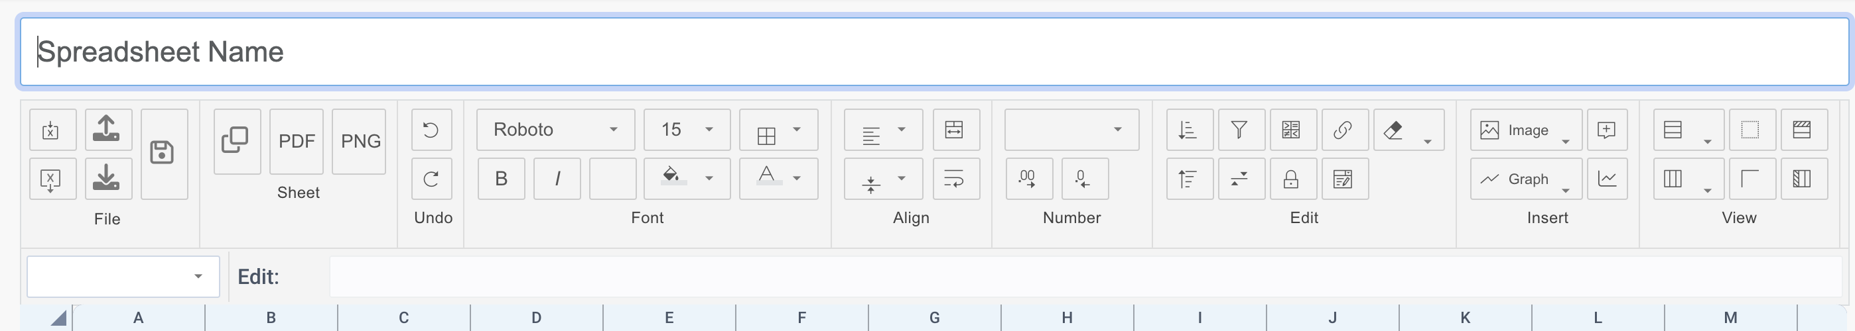Image resolution: width=1855 pixels, height=331 pixels.
Task: Click the undo arrow icon
Action: point(431,130)
